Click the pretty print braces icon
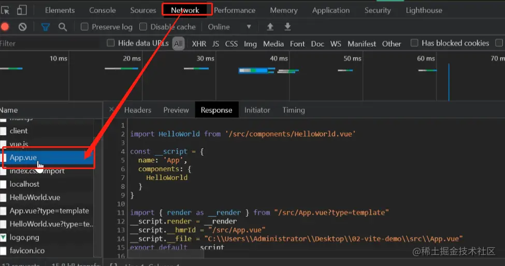The height and width of the screenshot is (266, 505). [x=113, y=264]
